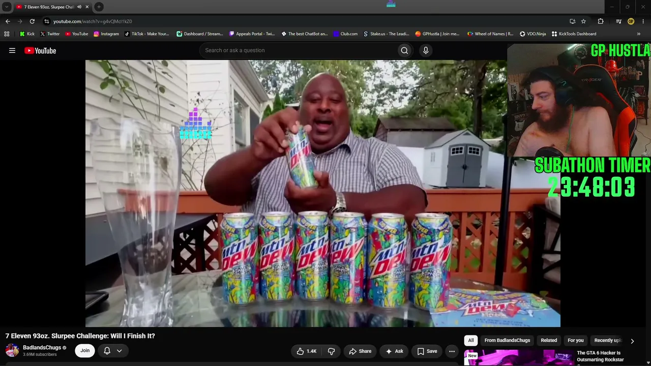Click the YouTube search field
This screenshot has height=366, width=651.
click(x=298, y=50)
